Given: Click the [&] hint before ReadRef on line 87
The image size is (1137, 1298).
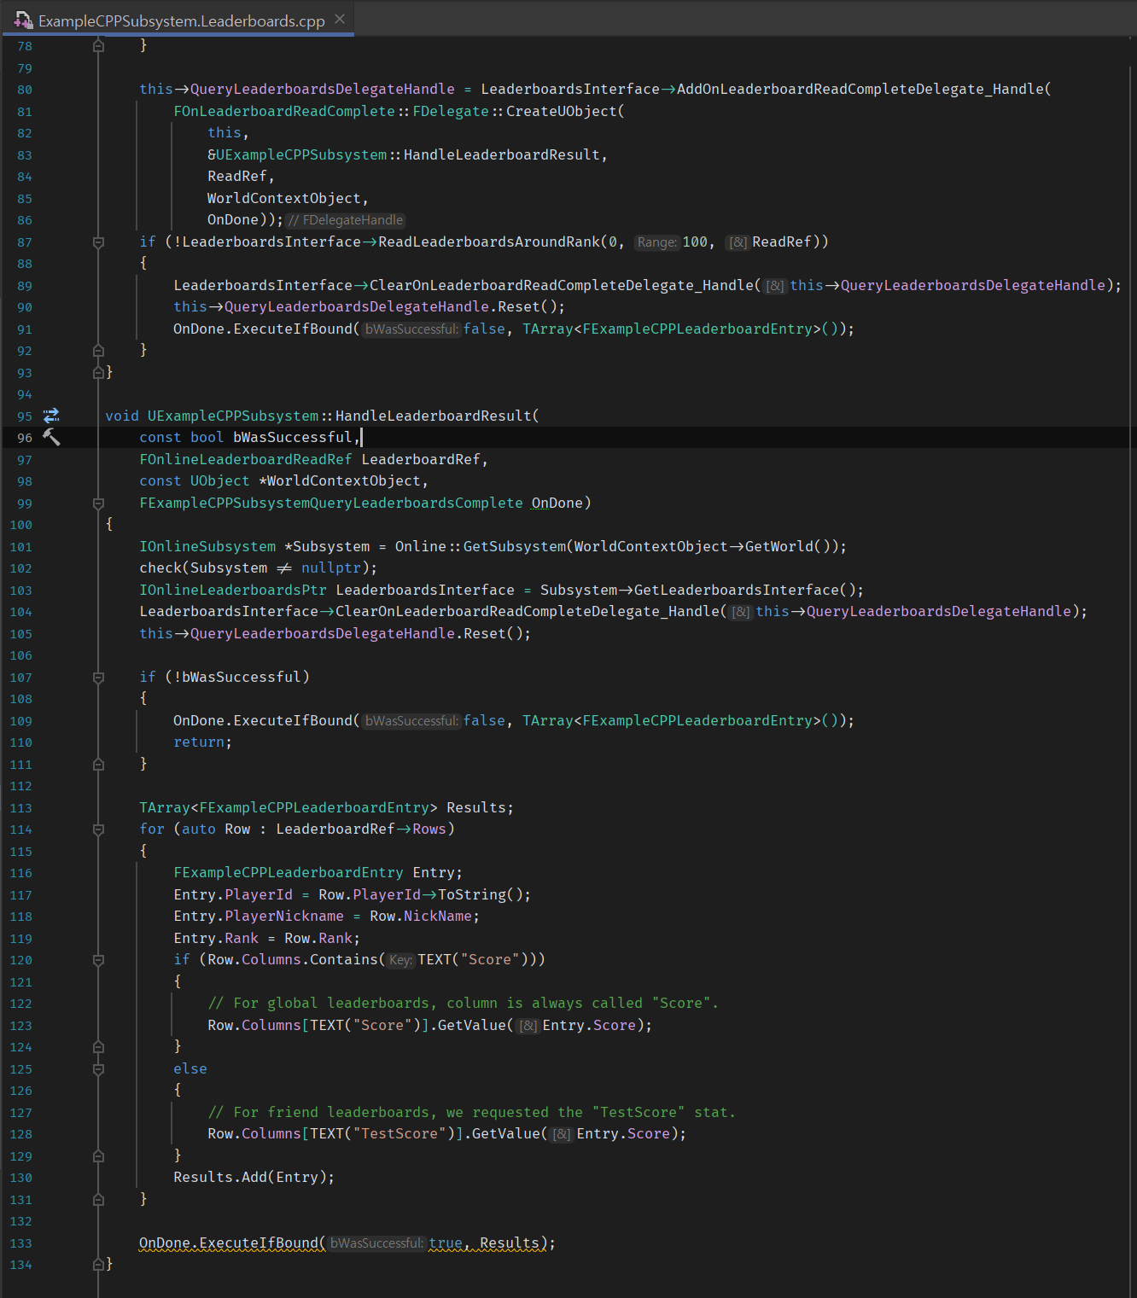Looking at the screenshot, I should [738, 242].
